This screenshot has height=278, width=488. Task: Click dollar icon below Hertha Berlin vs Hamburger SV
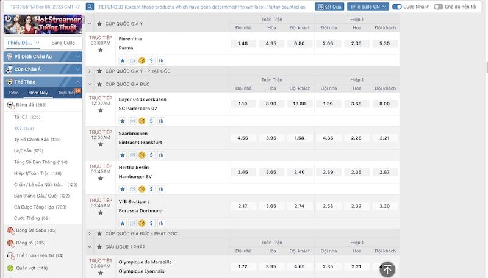[x=151, y=189]
